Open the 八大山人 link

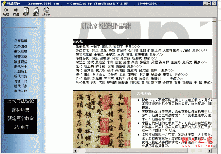pyautogui.click(x=99, y=74)
